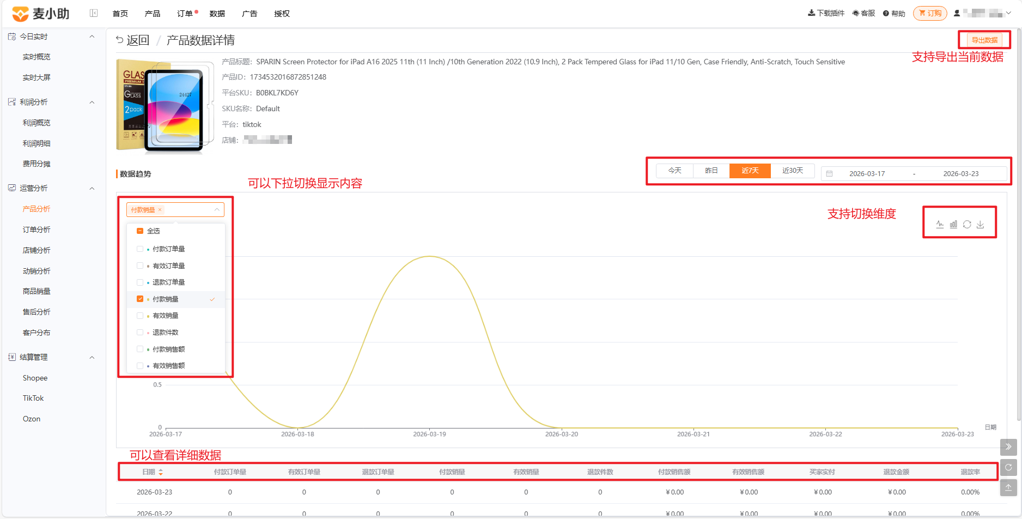The height and width of the screenshot is (519, 1022).
Task: Click the floating back-to-top arrow button
Action: (1008, 487)
